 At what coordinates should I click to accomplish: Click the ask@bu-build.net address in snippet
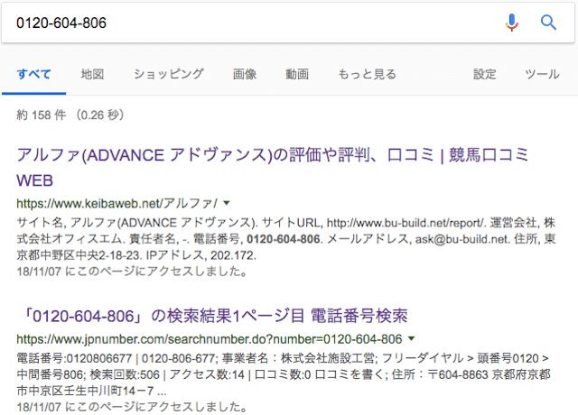[461, 239]
